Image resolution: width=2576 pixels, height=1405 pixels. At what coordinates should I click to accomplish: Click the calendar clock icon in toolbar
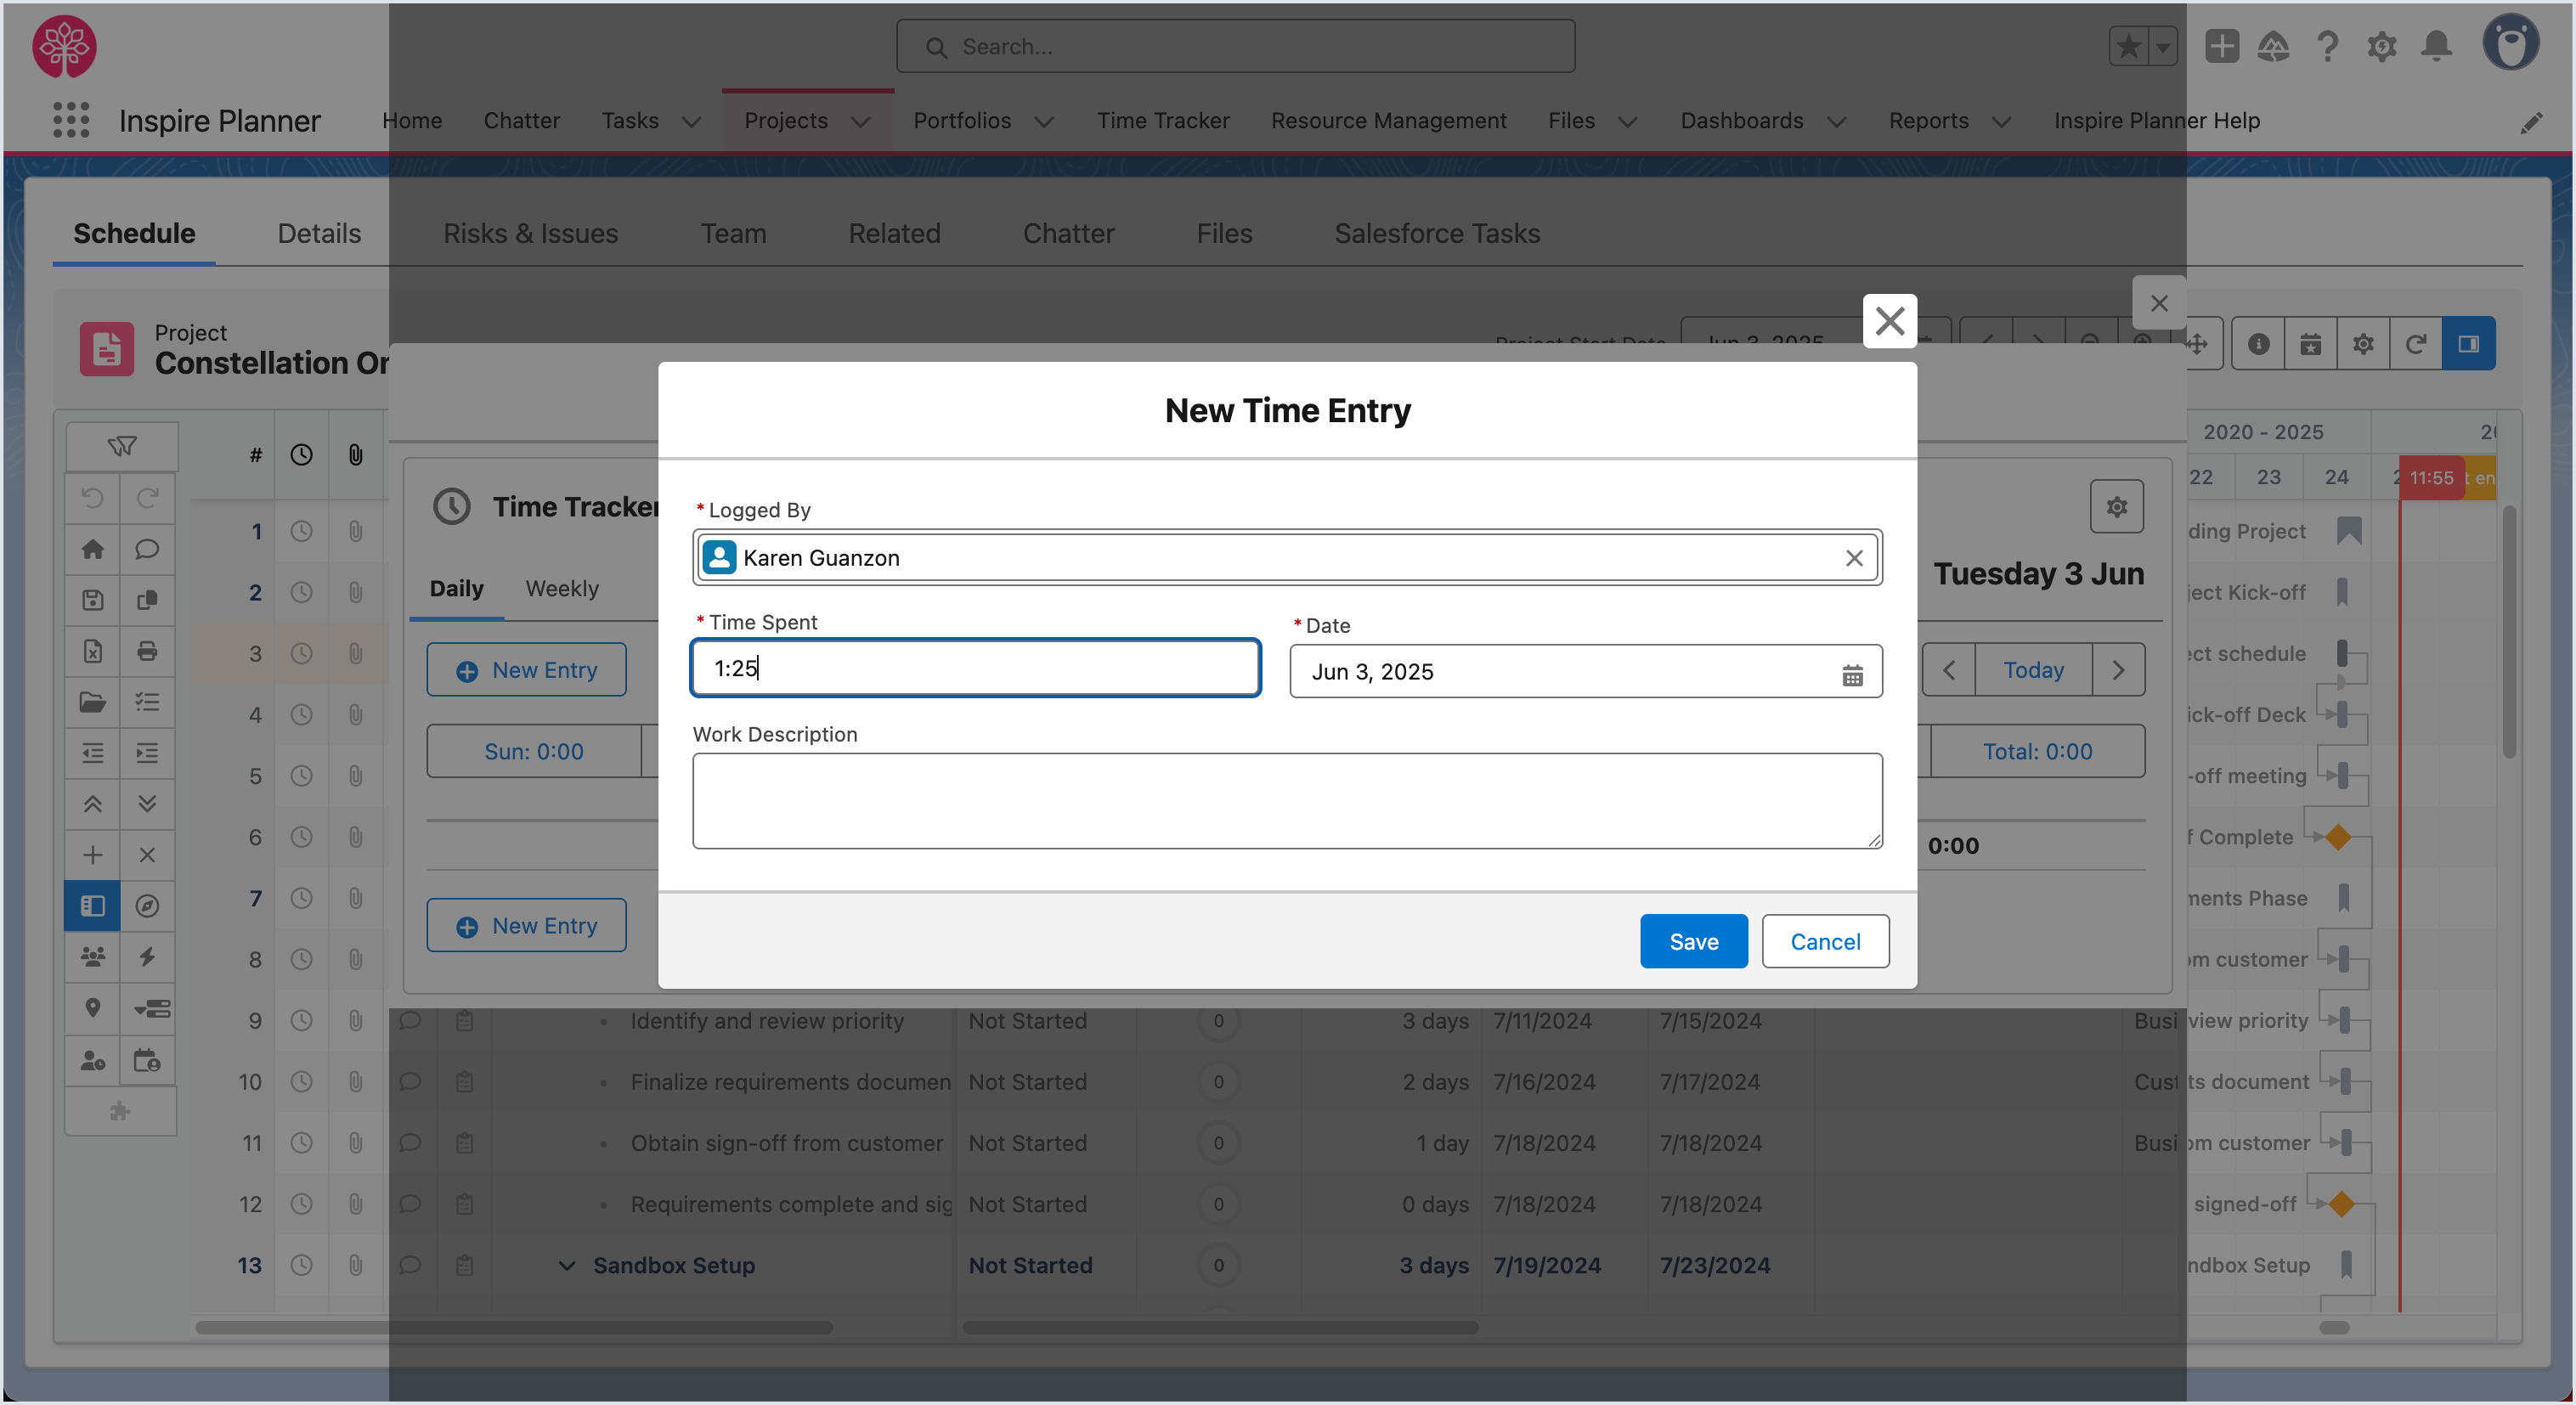tap(147, 1060)
